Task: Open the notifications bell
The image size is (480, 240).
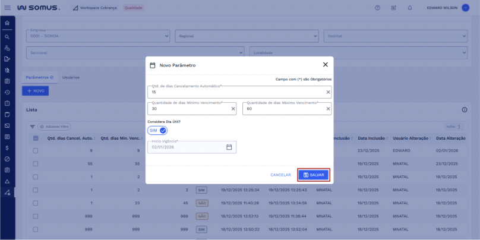Action: (x=410, y=8)
